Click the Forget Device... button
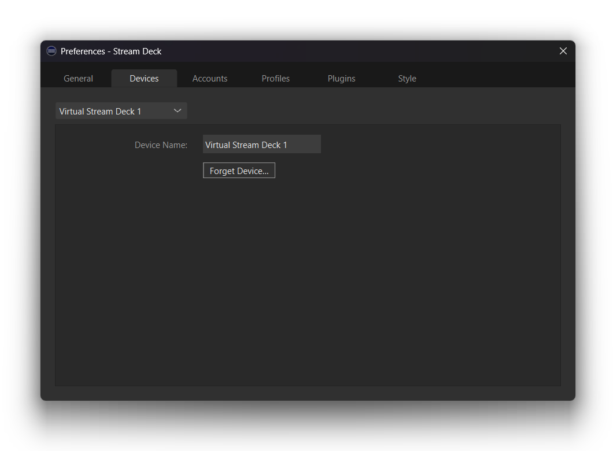Viewport: 613px width, 451px height. 239,171
